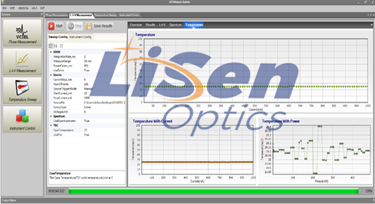Open Property Pages icon in grid toolbar
Image resolution: width=375 pixels, height=204 pixels.
pyautogui.click(x=61, y=46)
